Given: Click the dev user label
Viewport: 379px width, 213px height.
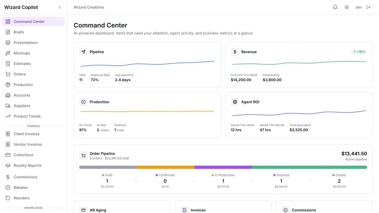Looking at the screenshot, I should click(359, 7).
